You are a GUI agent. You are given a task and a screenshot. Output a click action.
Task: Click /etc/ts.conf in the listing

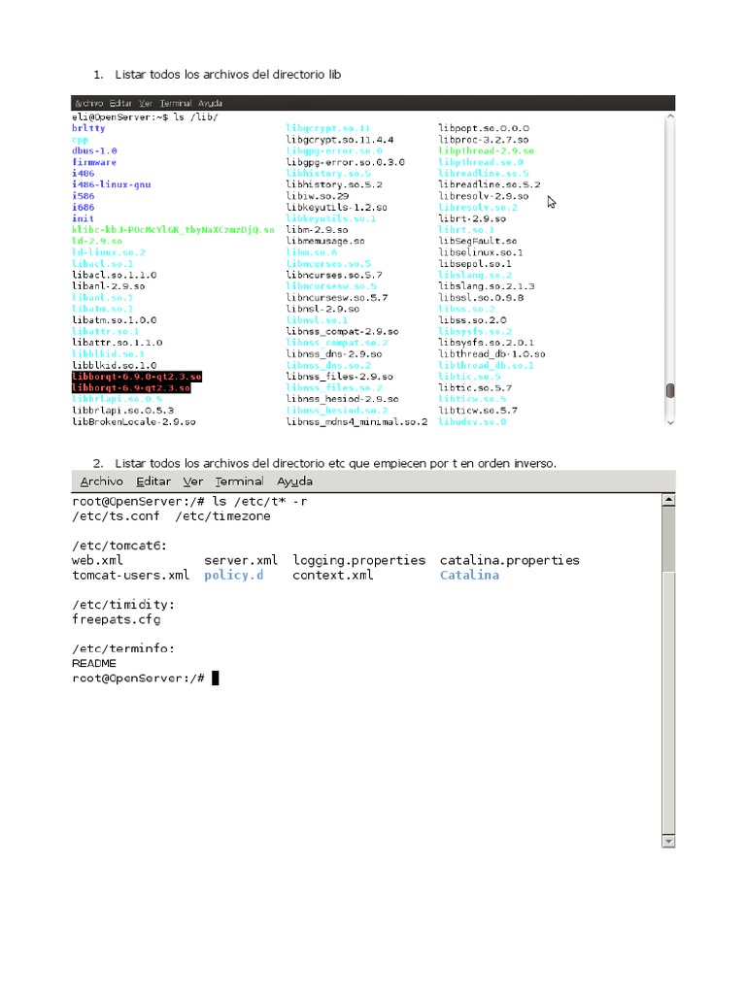(x=116, y=516)
